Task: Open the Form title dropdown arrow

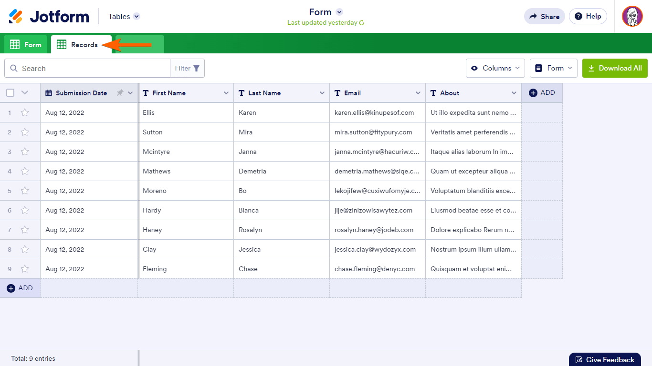Action: (339, 12)
